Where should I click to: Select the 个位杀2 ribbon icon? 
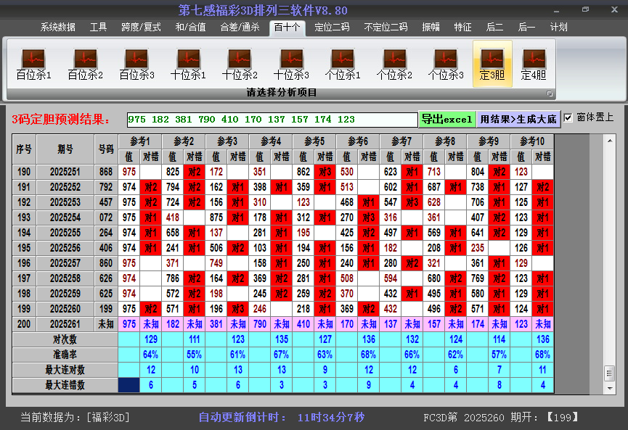click(x=394, y=64)
